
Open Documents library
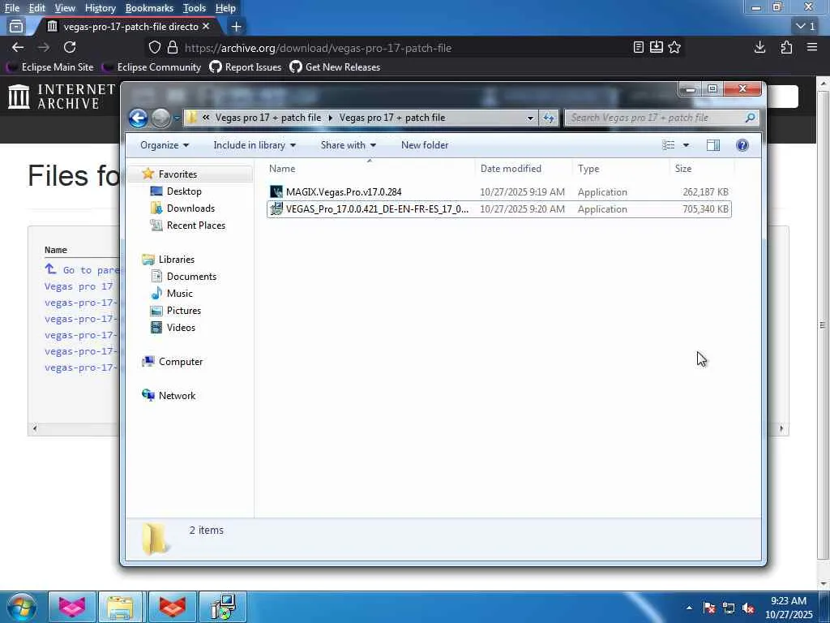click(191, 276)
